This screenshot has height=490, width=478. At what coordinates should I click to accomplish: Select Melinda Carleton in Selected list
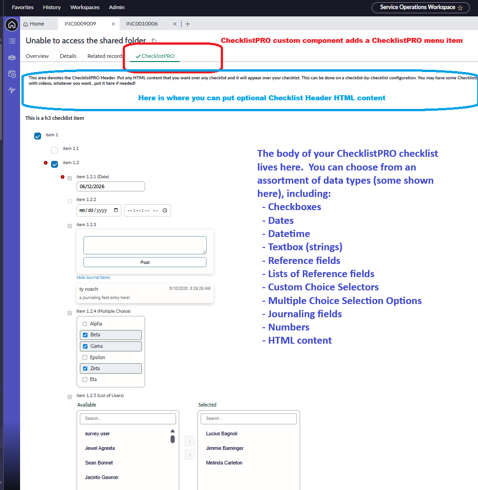pyautogui.click(x=224, y=463)
